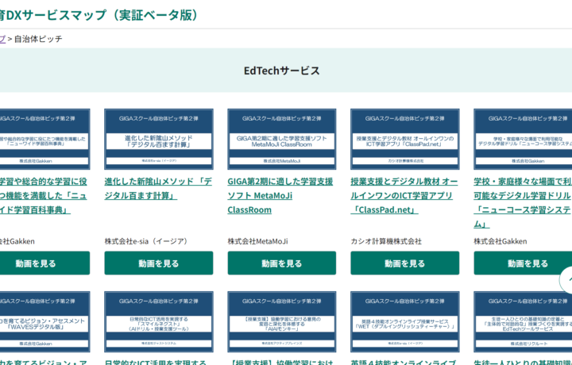The image size is (572, 365).
Task: Click company name カシオ計算機株式会社
Action: [x=386, y=241]
